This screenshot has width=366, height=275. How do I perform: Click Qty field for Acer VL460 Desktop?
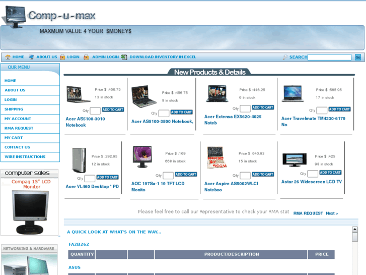coord(90,178)
